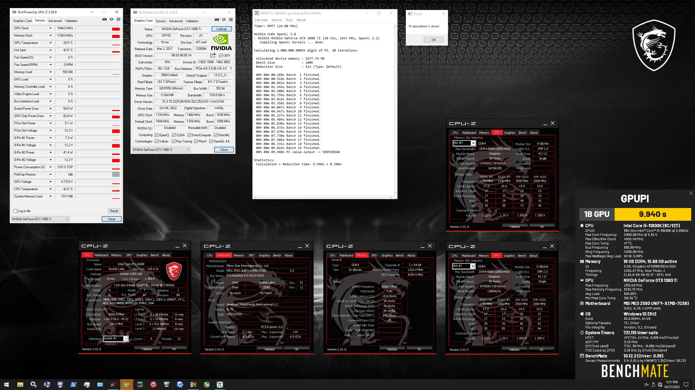Image resolution: width=695 pixels, height=390 pixels.
Task: Click the GPU Temperature sensor graph
Action: (97, 43)
